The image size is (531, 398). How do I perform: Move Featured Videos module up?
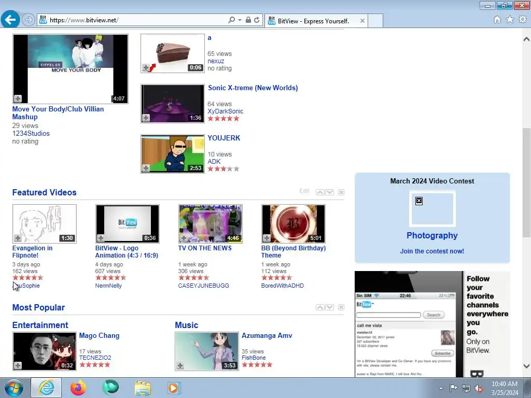[320, 192]
